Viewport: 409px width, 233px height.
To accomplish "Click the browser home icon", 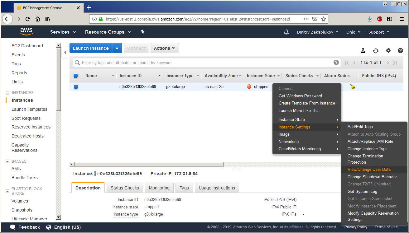I will pos(38,19).
